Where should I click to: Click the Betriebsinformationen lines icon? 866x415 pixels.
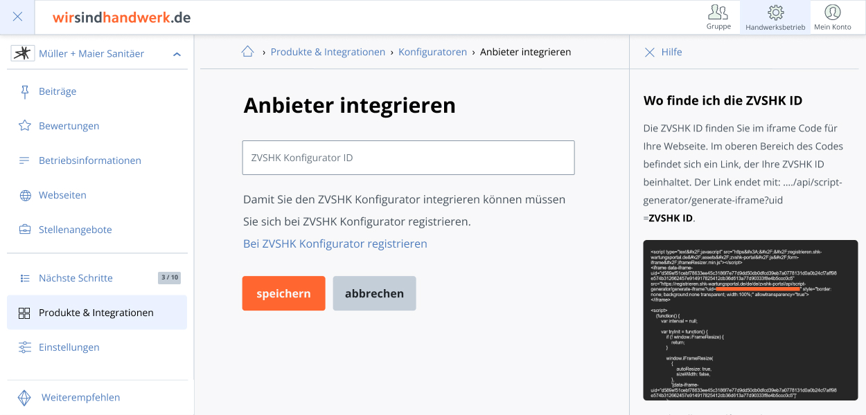(25, 160)
